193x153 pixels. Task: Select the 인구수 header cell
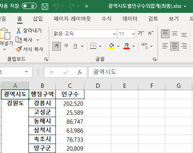click(70, 94)
